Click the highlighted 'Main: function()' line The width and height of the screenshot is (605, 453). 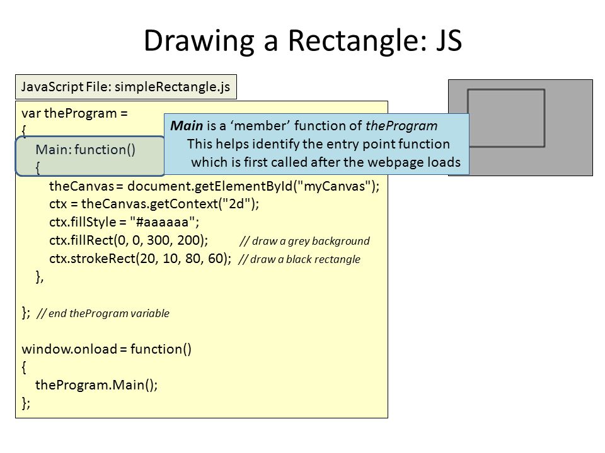coord(85,150)
